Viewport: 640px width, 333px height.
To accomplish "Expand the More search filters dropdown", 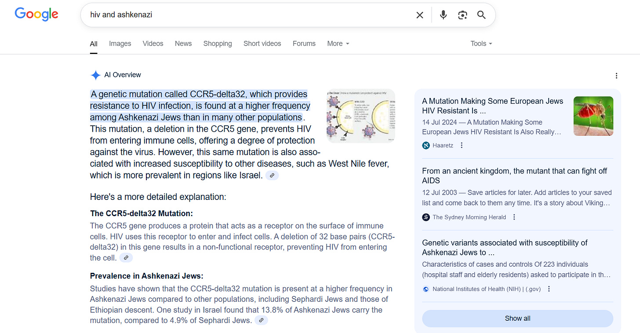I will coord(338,43).
